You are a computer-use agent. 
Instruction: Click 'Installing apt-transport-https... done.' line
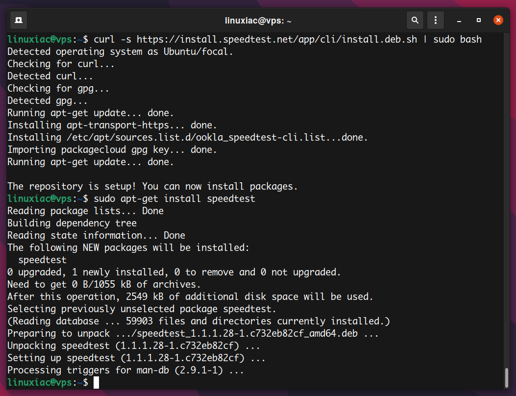tap(112, 125)
